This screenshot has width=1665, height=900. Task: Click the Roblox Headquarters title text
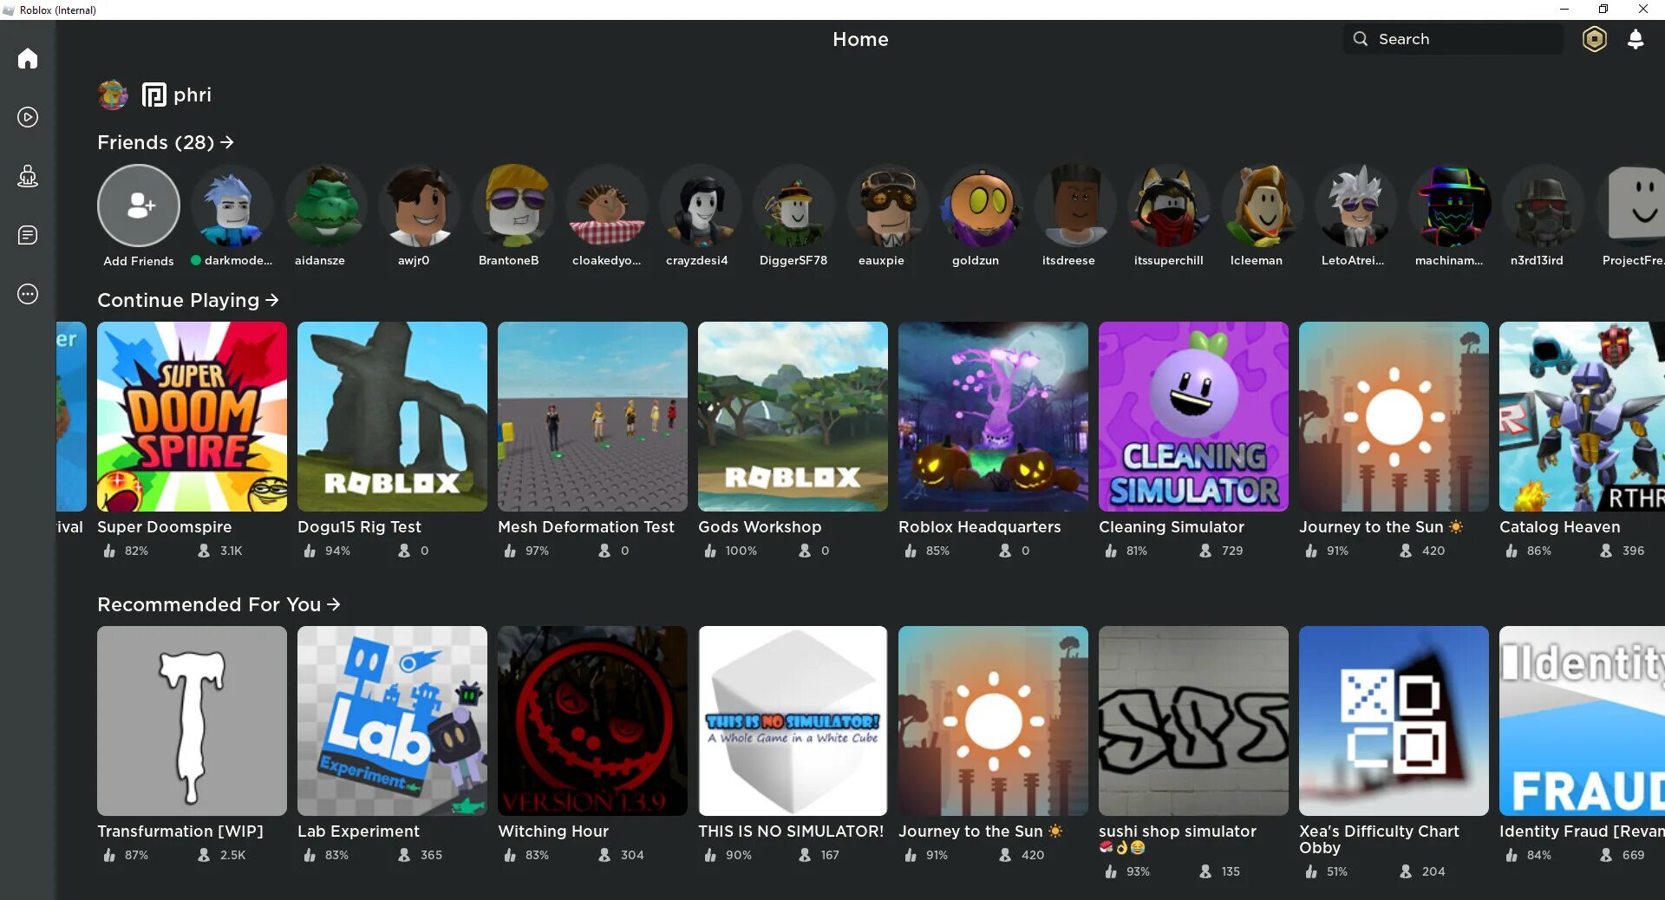click(980, 527)
